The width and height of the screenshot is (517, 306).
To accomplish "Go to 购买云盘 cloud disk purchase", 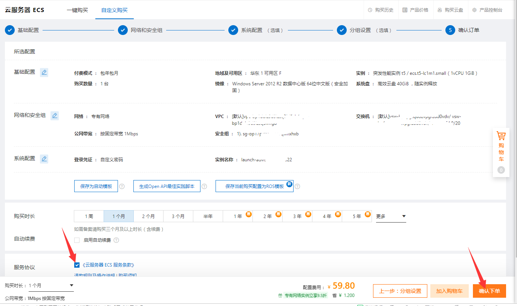I will click(x=450, y=10).
